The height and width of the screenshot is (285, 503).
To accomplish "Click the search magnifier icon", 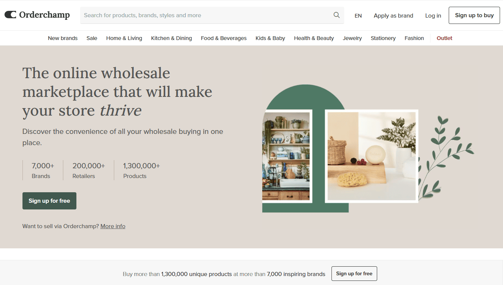I will [x=337, y=15].
